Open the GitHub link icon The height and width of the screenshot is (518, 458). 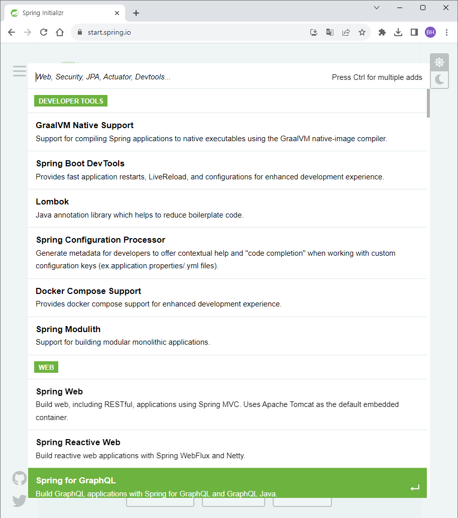(x=20, y=478)
